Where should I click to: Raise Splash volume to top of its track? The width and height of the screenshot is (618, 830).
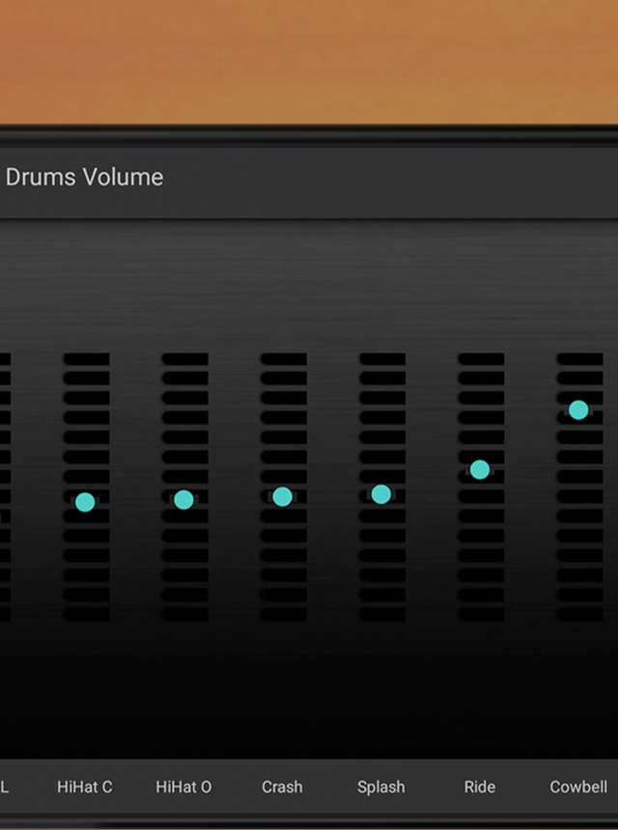coord(382,360)
